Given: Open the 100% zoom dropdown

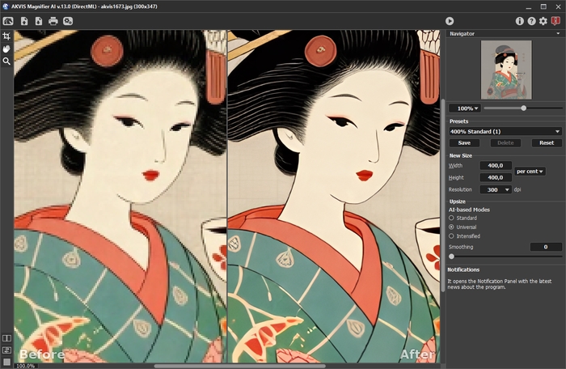Looking at the screenshot, I should [465, 108].
